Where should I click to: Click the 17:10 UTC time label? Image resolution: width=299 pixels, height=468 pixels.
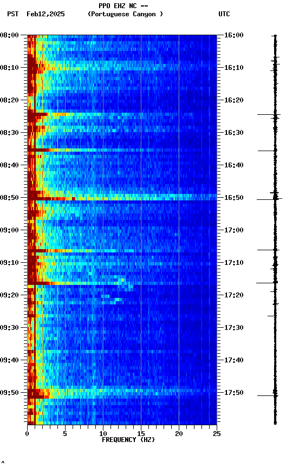coord(233,263)
